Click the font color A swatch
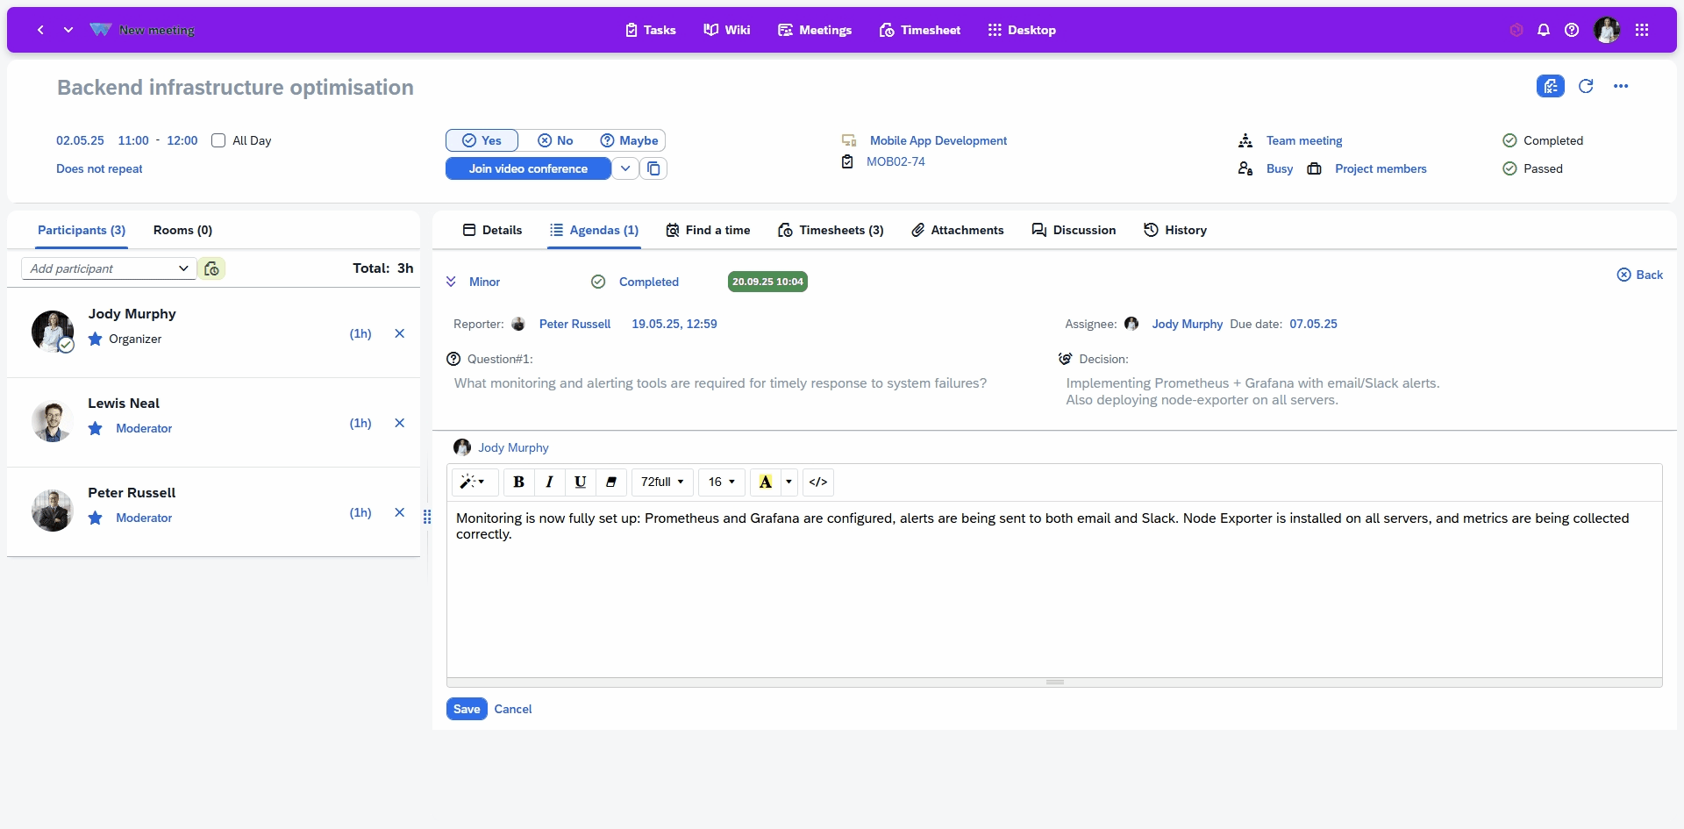The width and height of the screenshot is (1684, 829). (765, 482)
